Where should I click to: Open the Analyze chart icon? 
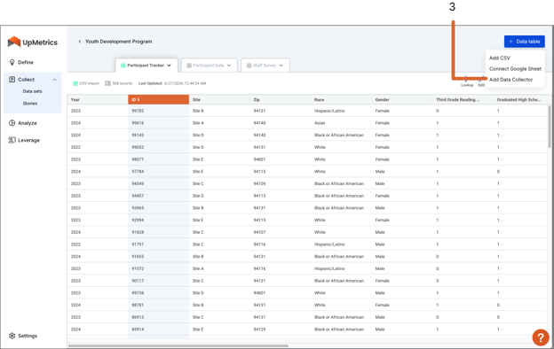tap(12, 123)
